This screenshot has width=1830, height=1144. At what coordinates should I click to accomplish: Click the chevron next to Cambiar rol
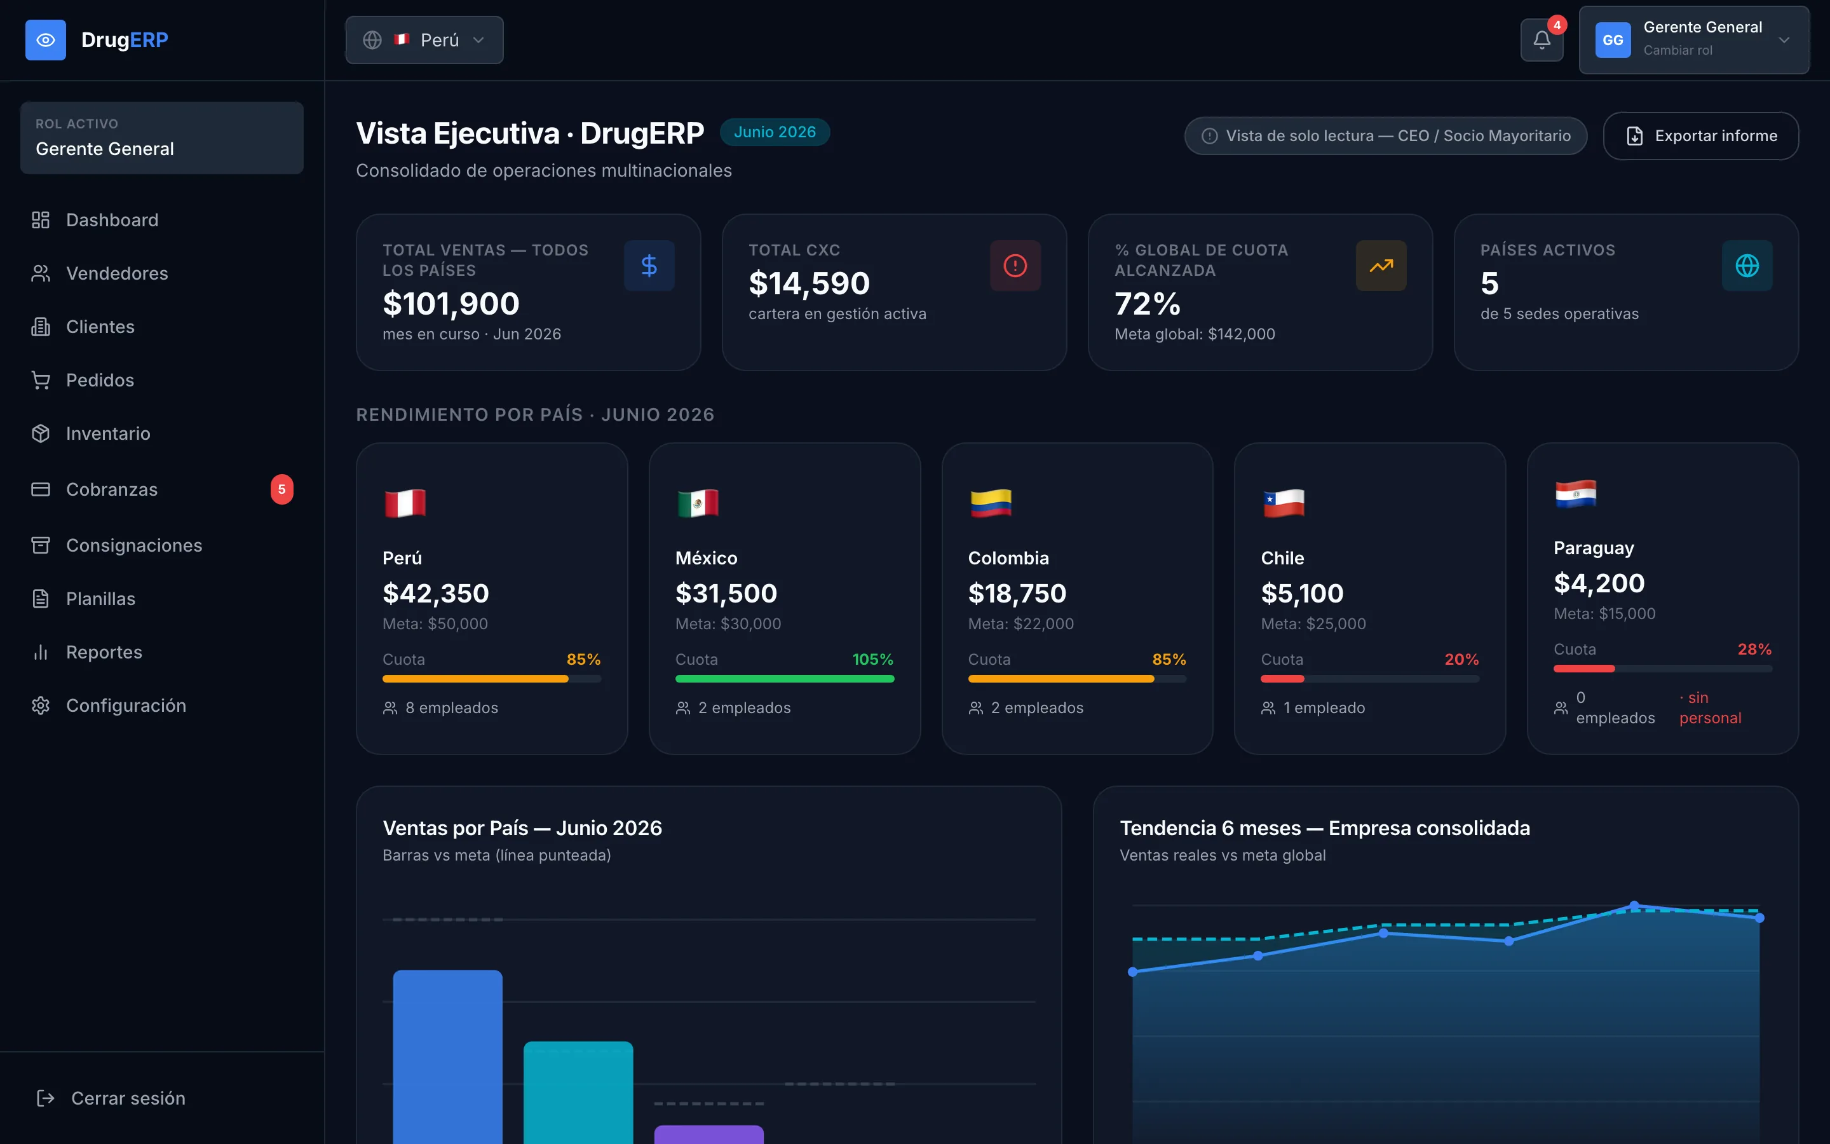tap(1785, 40)
